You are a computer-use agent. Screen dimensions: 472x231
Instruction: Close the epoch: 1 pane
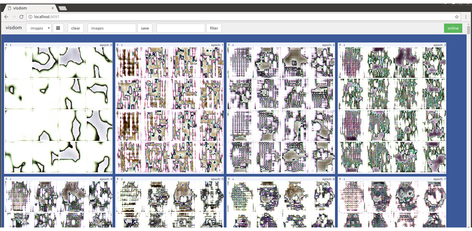[x=117, y=45]
